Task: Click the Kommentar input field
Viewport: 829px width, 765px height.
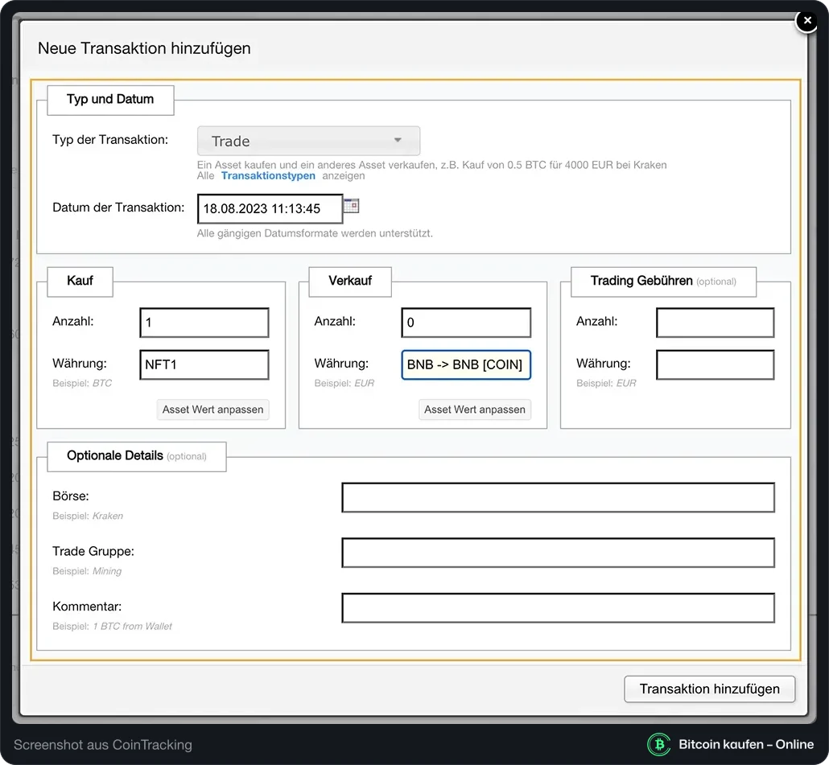Action: point(559,607)
